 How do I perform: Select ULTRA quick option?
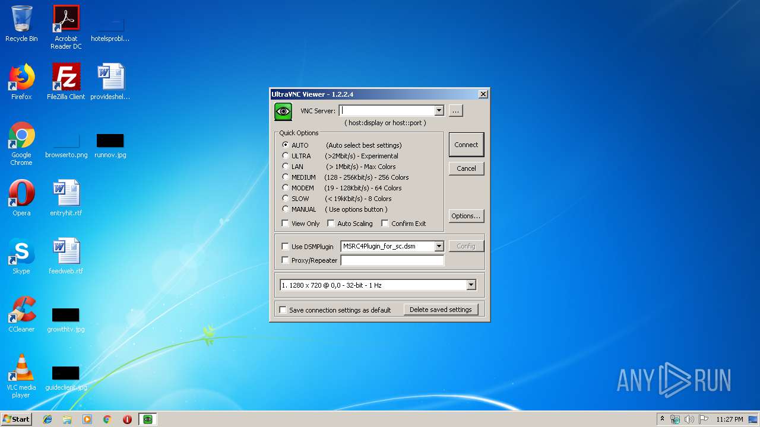286,155
